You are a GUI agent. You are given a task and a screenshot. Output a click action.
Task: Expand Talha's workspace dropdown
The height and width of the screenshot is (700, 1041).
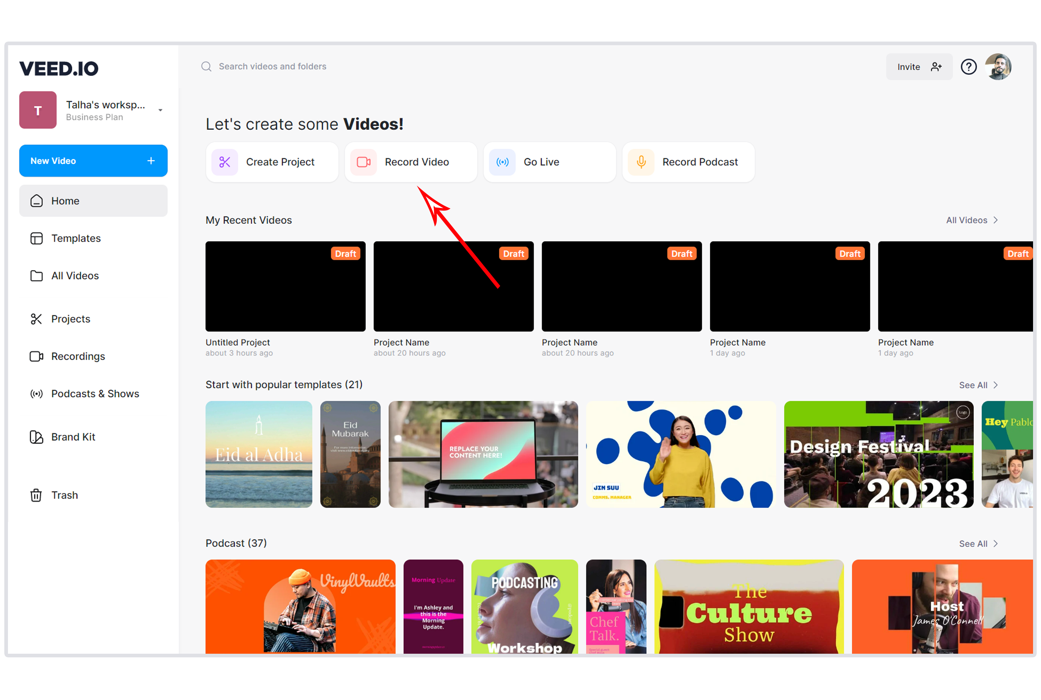pyautogui.click(x=160, y=109)
